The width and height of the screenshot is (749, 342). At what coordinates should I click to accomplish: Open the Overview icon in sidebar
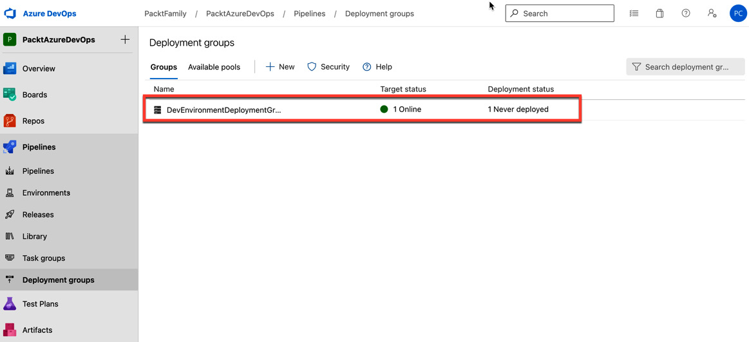click(x=10, y=68)
